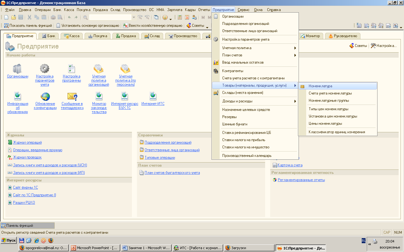Click the Настройка... button at top right
Screen dimensions: 404x252
coord(384,46)
